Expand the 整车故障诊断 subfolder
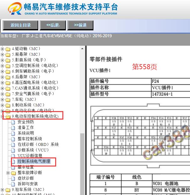190x195 pixels. coord(8,173)
